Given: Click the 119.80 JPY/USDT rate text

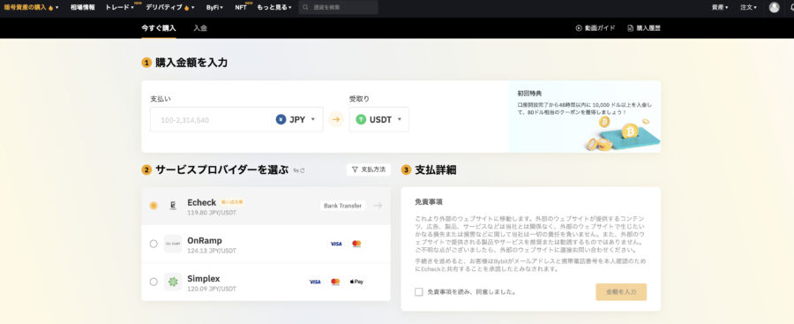Looking at the screenshot, I should click(x=212, y=213).
